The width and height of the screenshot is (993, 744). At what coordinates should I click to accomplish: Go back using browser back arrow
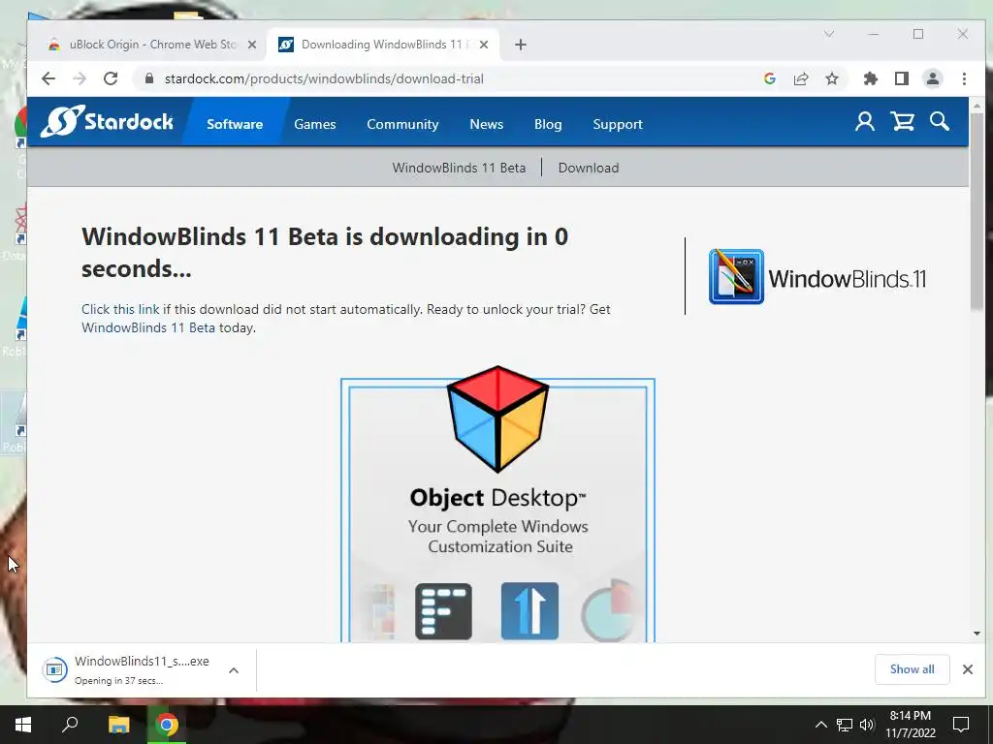48,78
